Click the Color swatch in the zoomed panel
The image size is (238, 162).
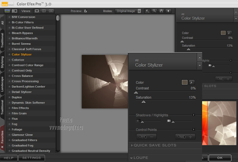(185, 82)
